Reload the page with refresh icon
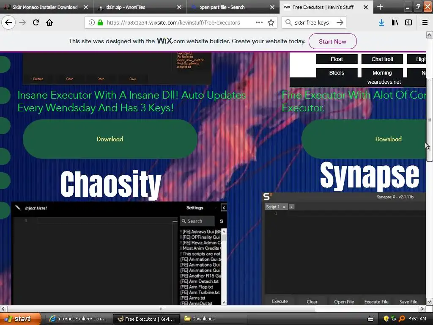The width and height of the screenshot is (433, 325). tap(36, 22)
